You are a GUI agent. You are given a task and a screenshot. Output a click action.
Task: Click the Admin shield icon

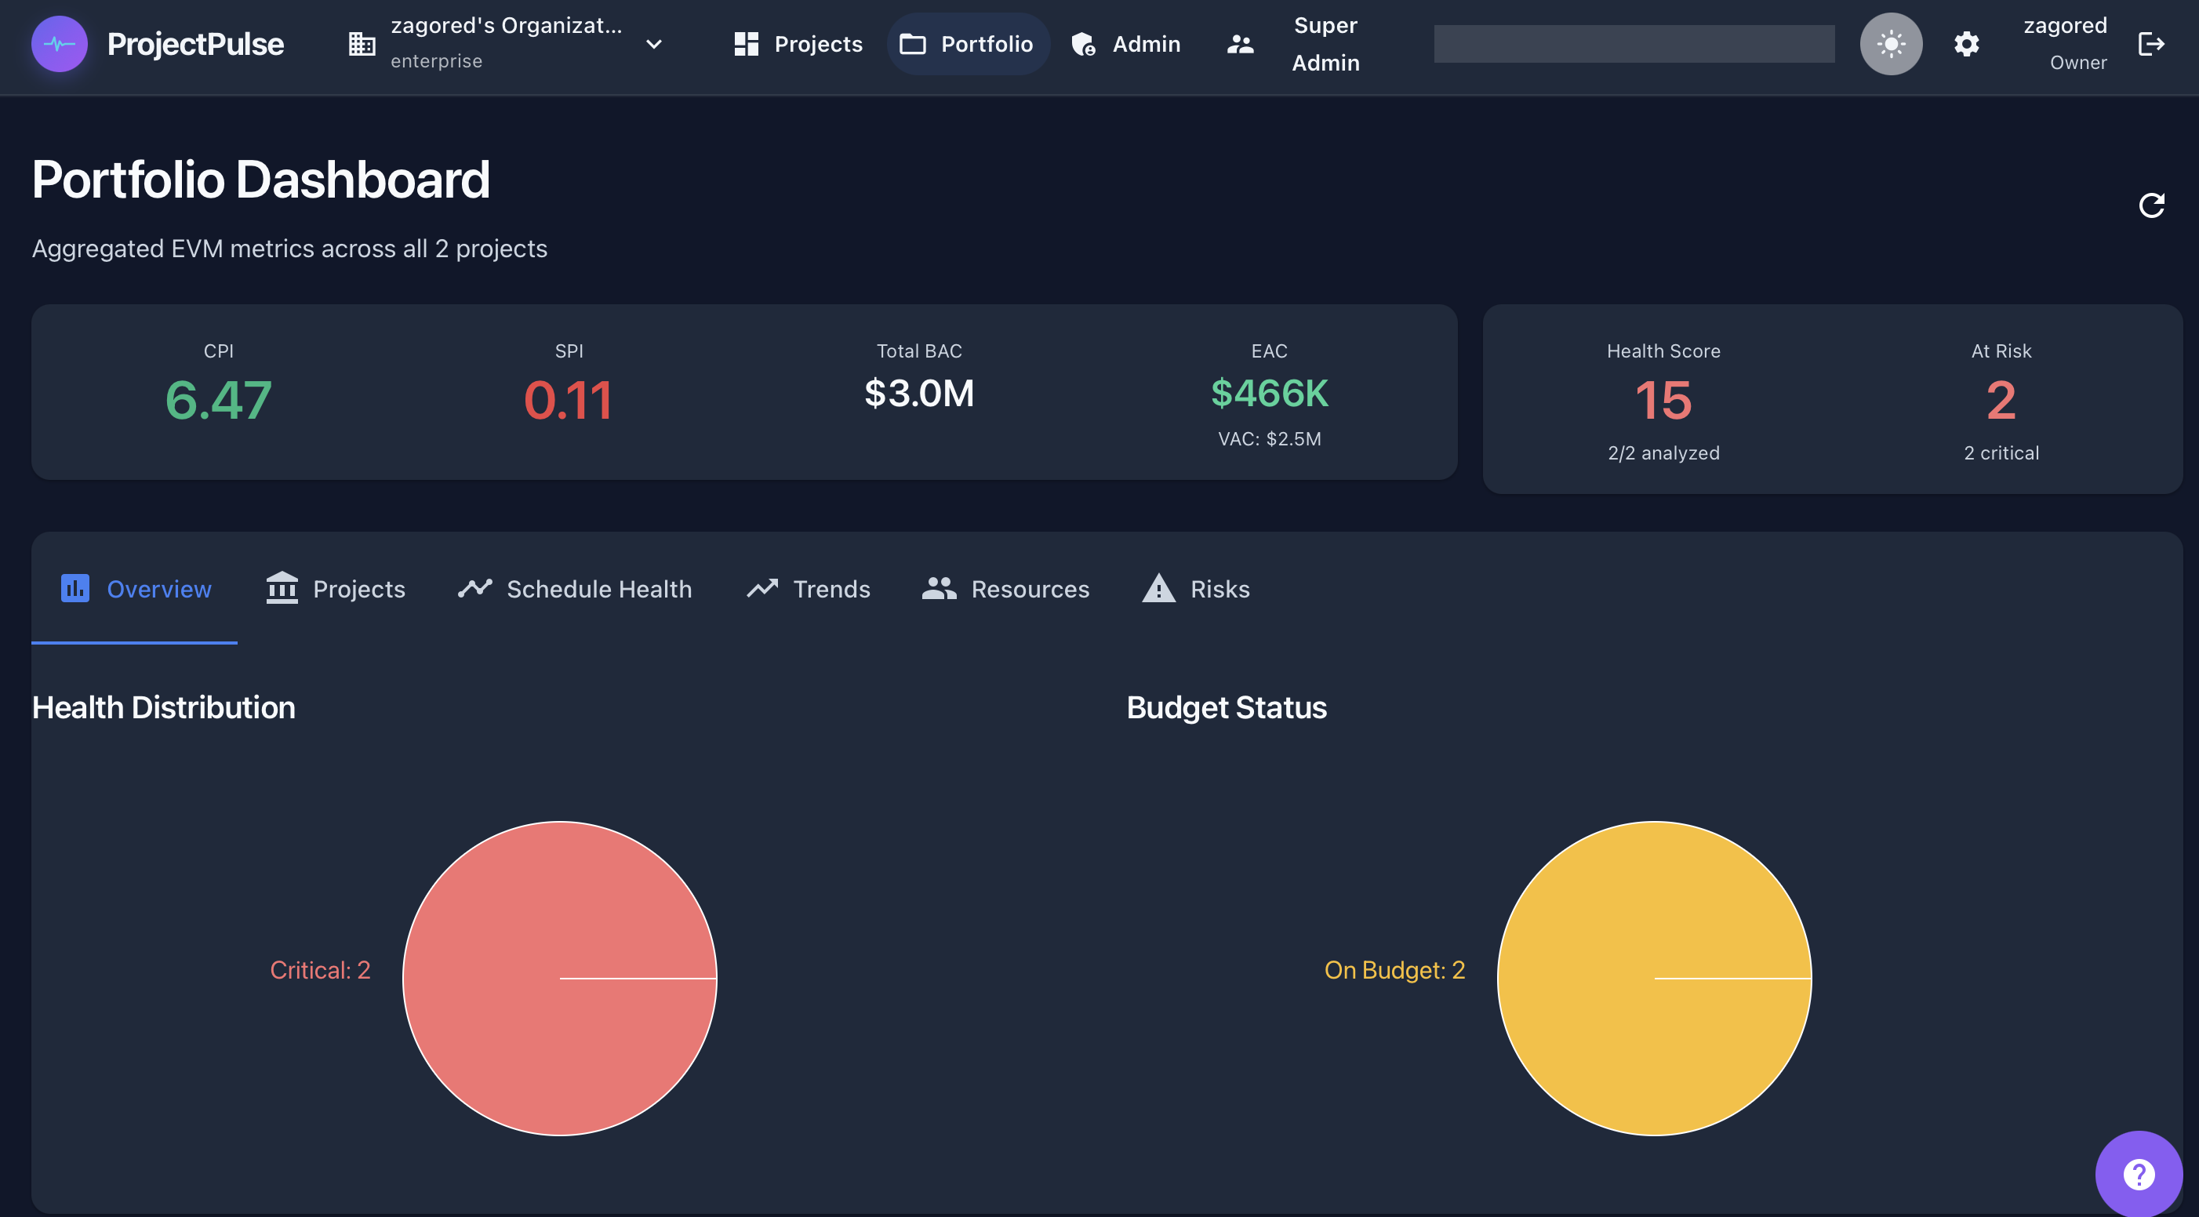[1082, 44]
